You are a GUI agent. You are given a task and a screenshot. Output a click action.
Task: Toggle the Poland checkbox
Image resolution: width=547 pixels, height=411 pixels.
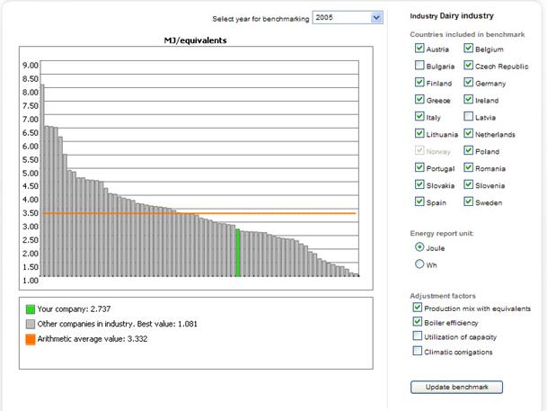[468, 150]
